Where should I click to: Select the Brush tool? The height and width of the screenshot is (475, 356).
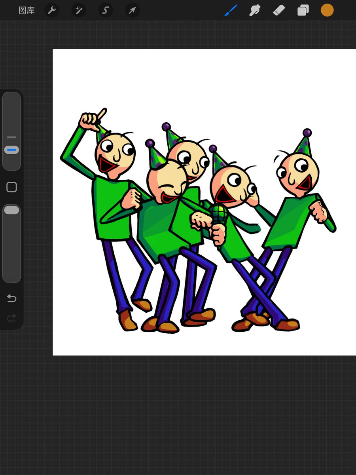click(x=231, y=10)
